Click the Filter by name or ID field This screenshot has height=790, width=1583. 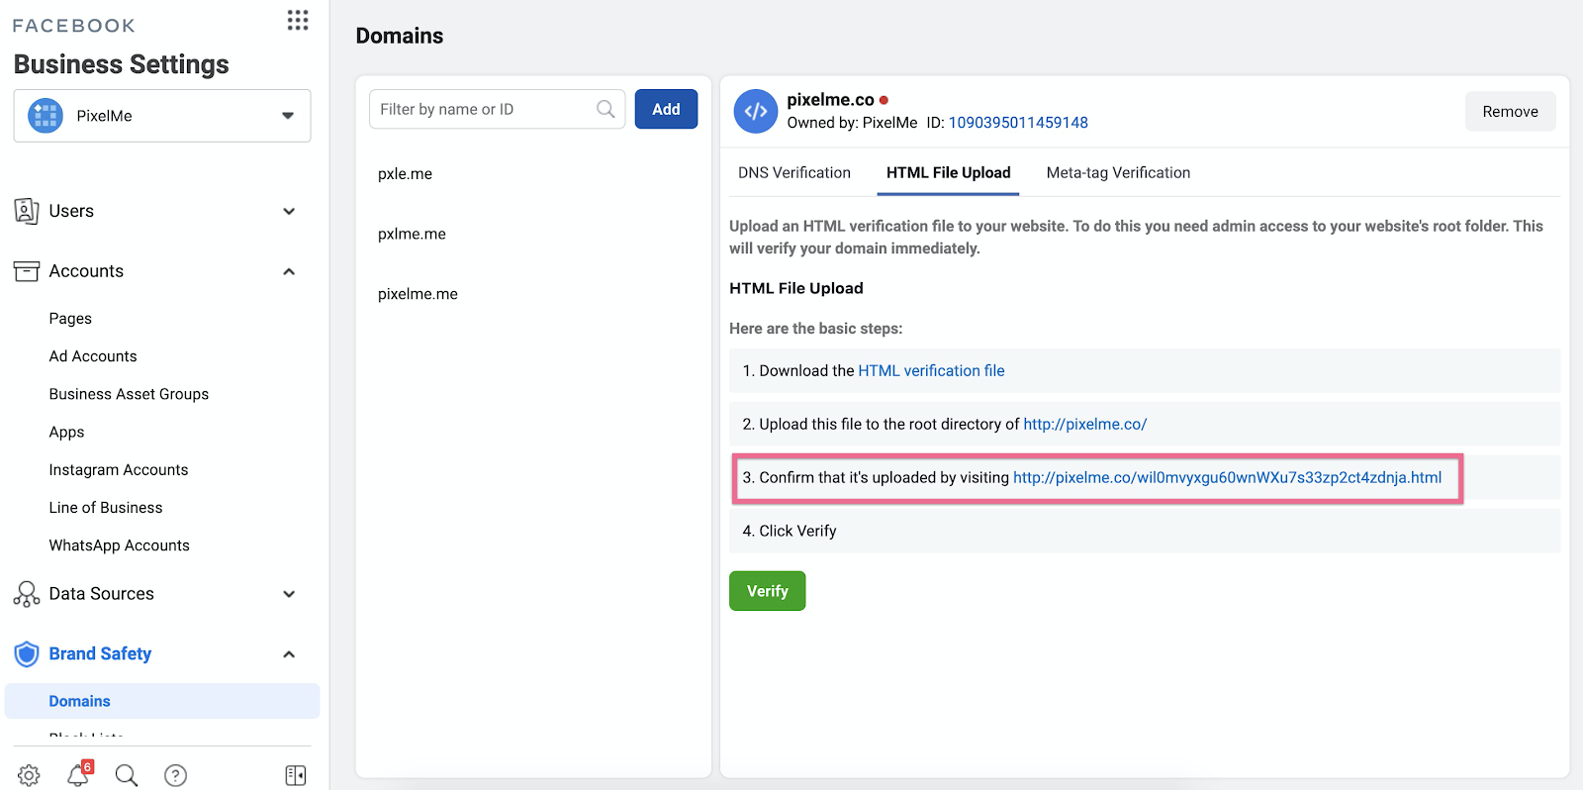pyautogui.click(x=485, y=109)
